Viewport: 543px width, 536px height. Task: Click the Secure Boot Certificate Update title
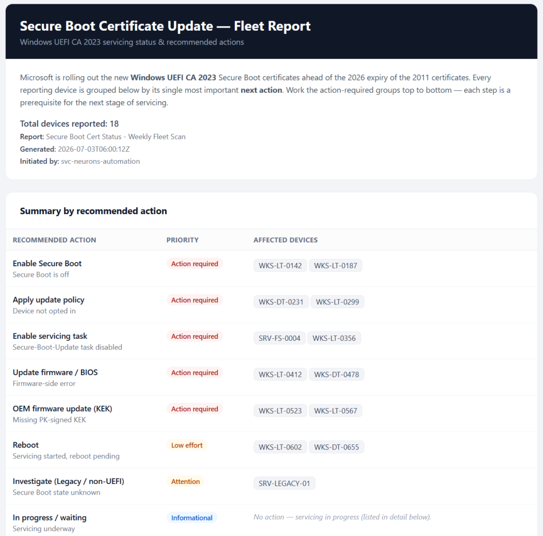coord(165,27)
